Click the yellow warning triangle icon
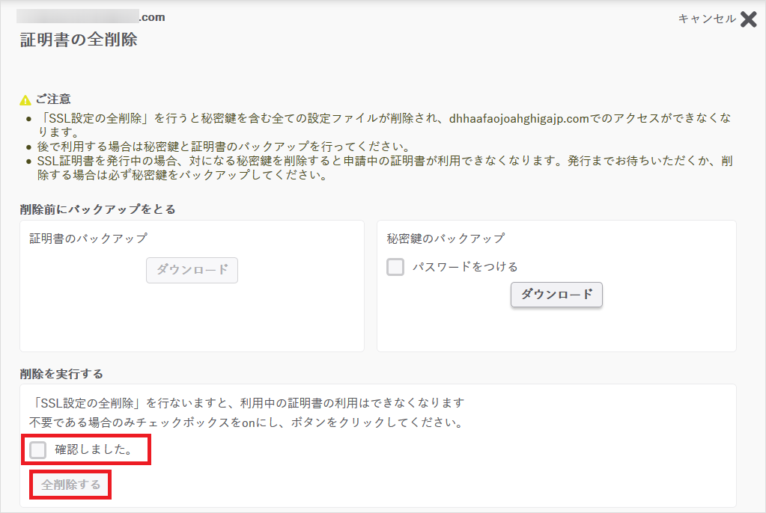 (25, 100)
